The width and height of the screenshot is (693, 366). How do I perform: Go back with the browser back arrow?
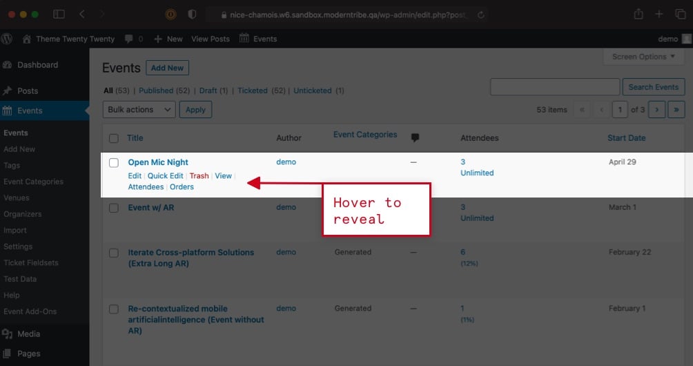point(82,14)
